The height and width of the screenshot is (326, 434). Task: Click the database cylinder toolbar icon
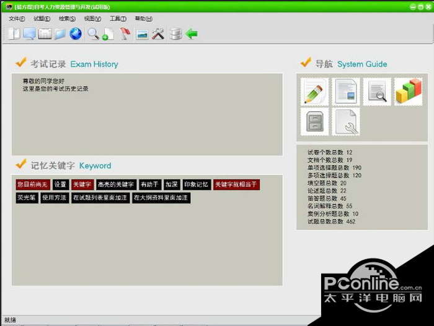(x=175, y=34)
